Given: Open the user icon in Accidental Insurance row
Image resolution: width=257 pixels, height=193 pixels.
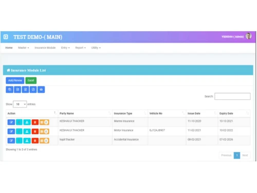Looking at the screenshot, I should 27,141.
